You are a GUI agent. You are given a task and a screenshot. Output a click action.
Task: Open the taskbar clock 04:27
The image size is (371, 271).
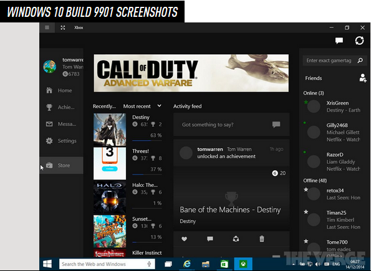coord(355,264)
